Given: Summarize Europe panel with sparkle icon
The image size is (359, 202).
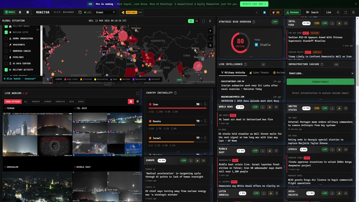Looking at the screenshot, I should [197, 160].
